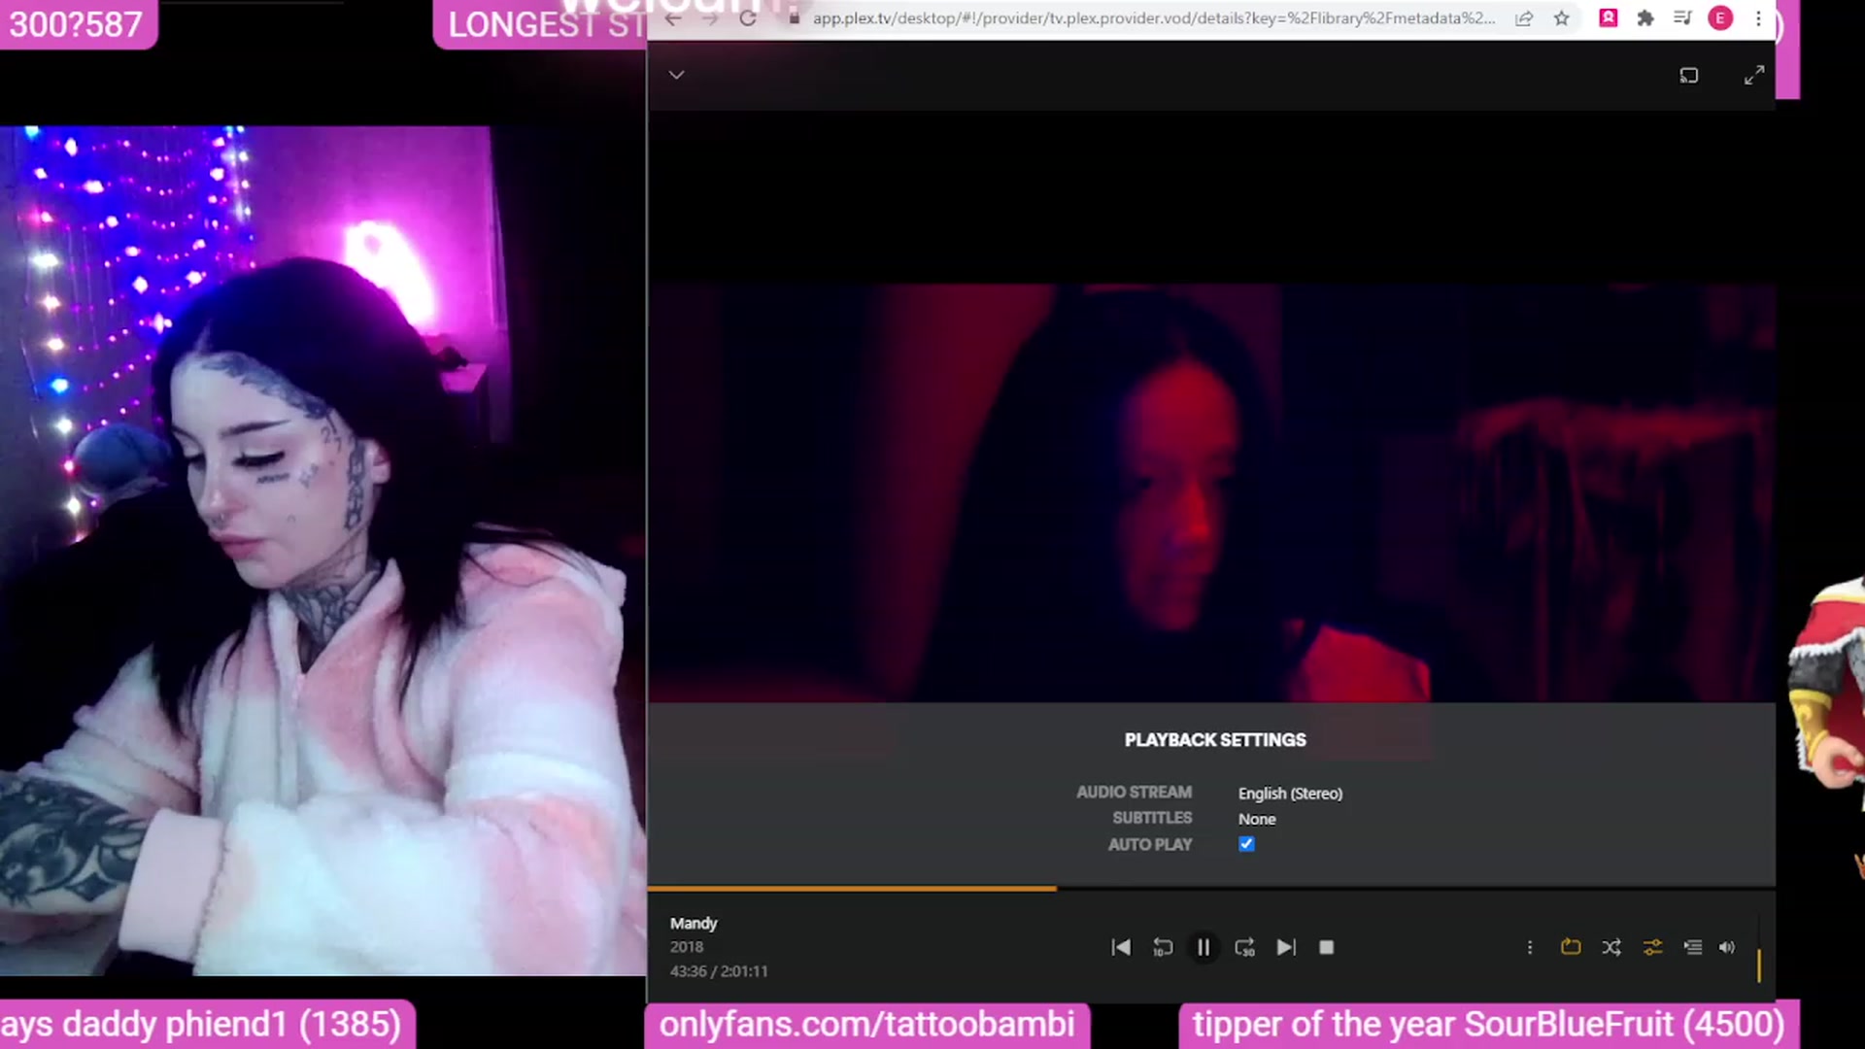The image size is (1865, 1049).
Task: Open the Chrome three-dot menu
Action: pyautogui.click(x=1758, y=17)
